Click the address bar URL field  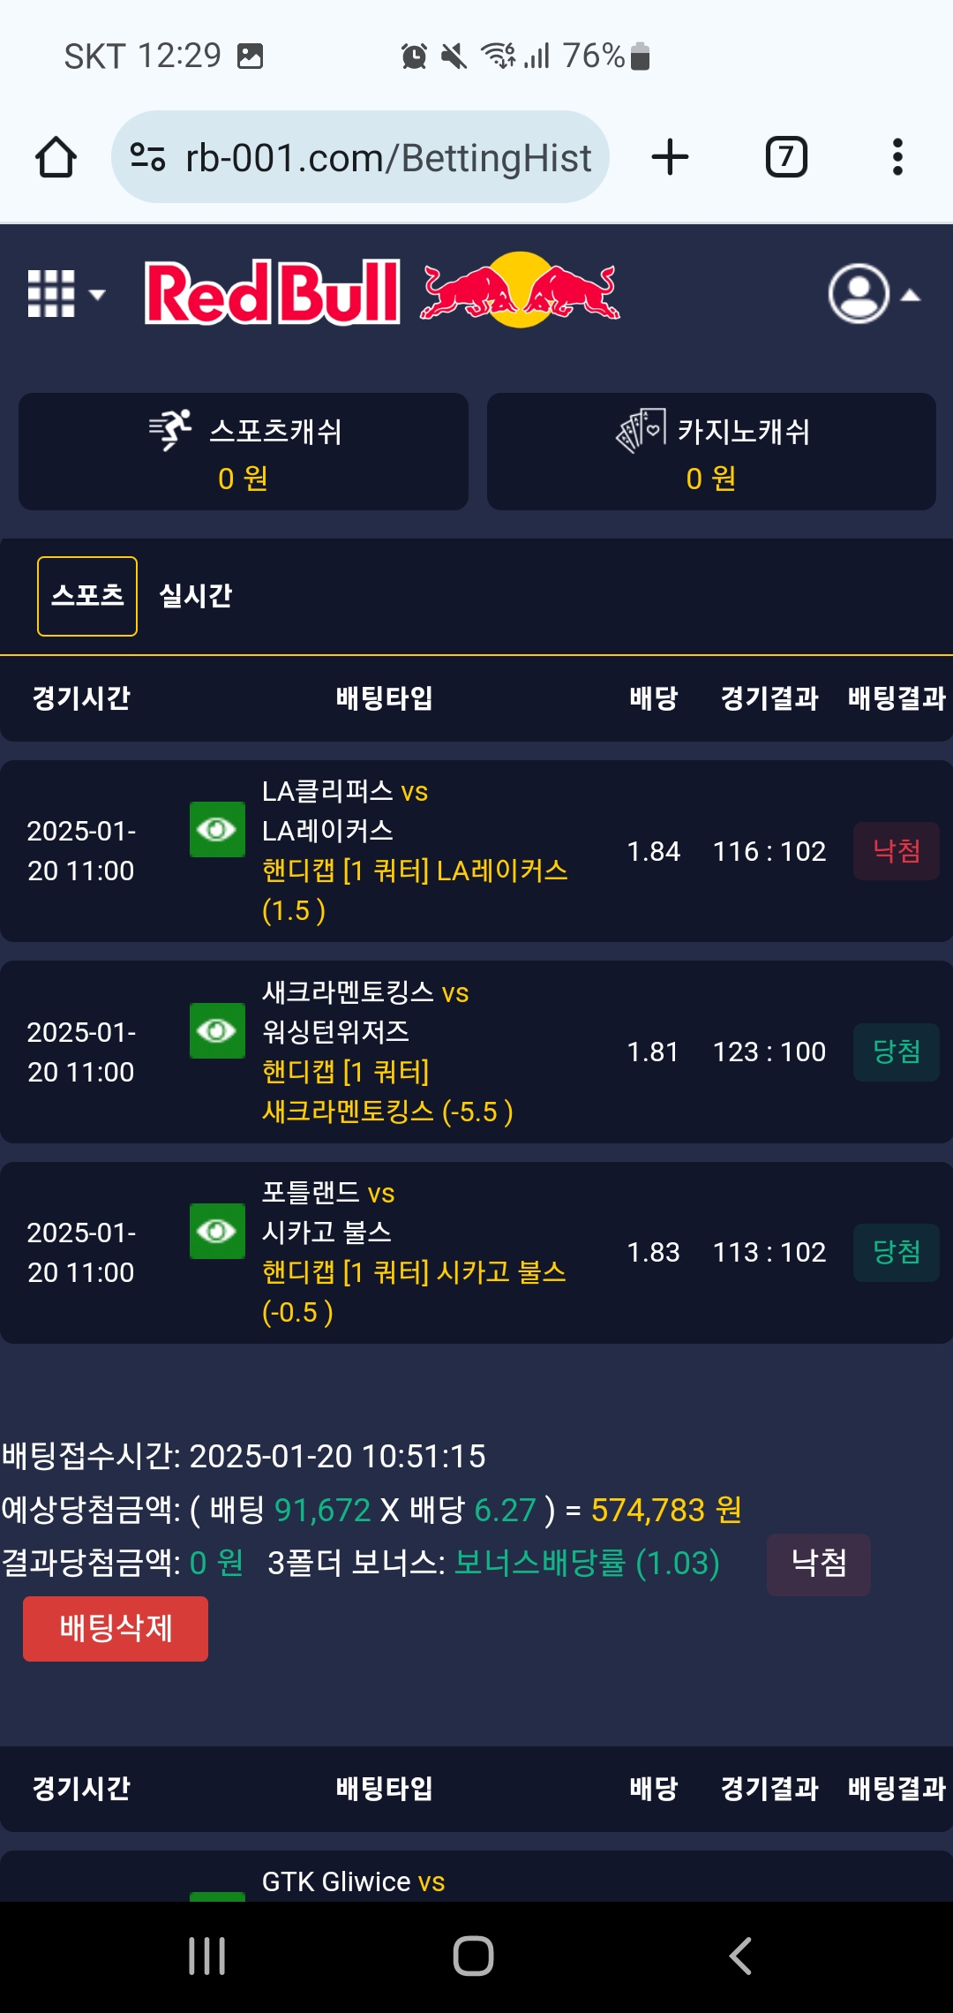pyautogui.click(x=360, y=157)
